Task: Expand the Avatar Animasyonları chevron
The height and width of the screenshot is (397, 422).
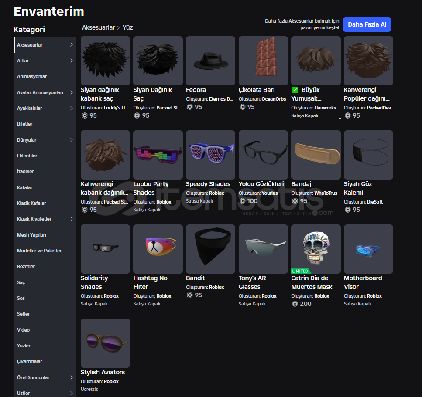Action: (x=71, y=92)
